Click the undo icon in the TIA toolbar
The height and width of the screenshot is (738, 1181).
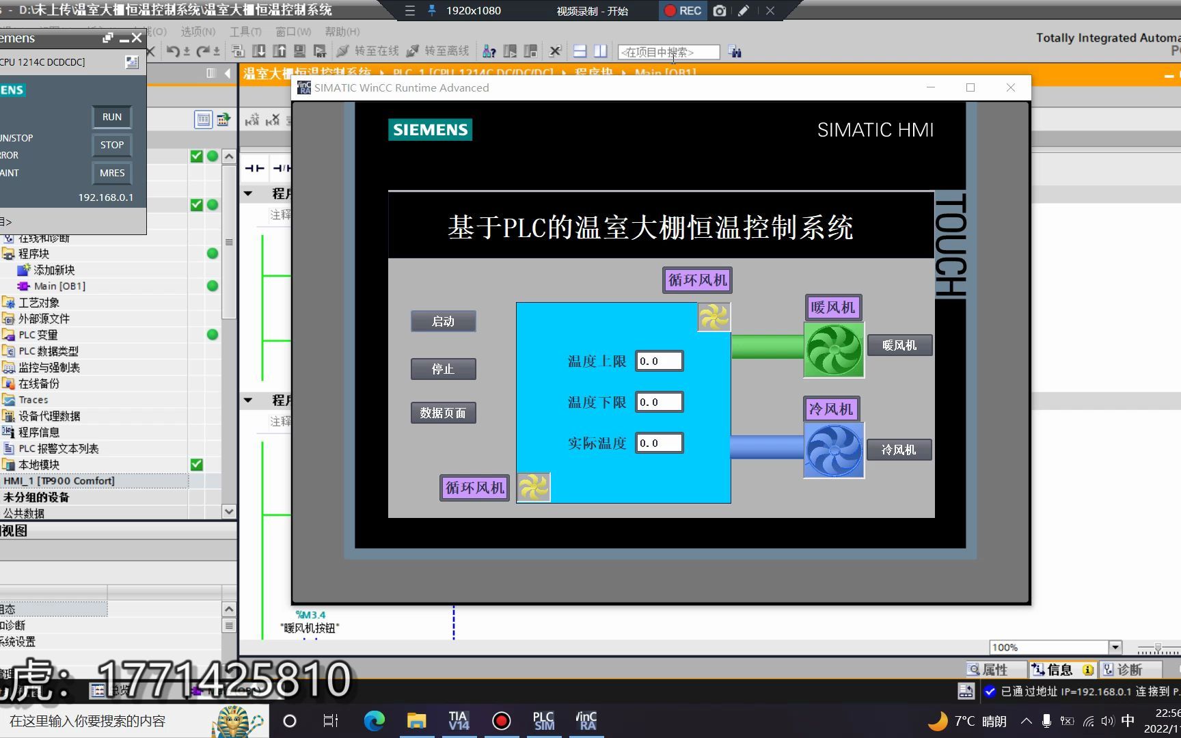pos(173,51)
